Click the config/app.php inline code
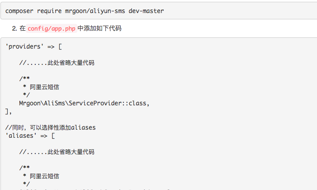 [x=52, y=28]
